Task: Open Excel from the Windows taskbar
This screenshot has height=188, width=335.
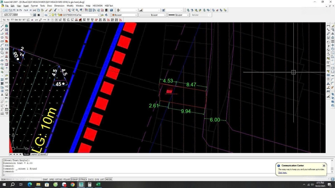Action: pos(98,185)
